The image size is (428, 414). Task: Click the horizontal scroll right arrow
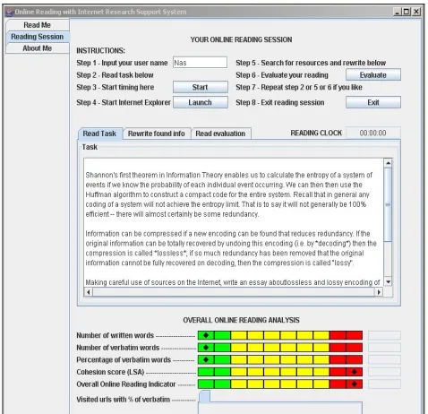[379, 292]
